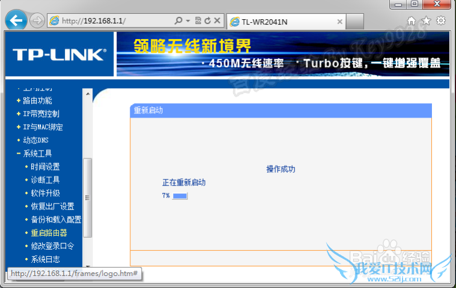Viewport: 456px width, 288px height.
Task: Open the Favorites star icon
Action: pos(426,20)
